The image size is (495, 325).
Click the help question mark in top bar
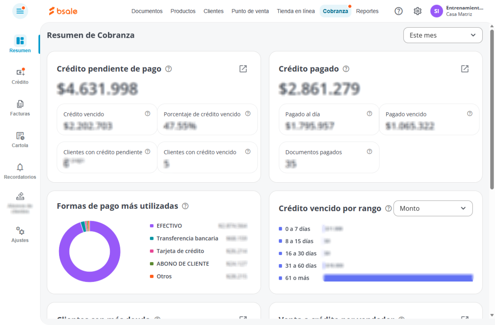[399, 11]
